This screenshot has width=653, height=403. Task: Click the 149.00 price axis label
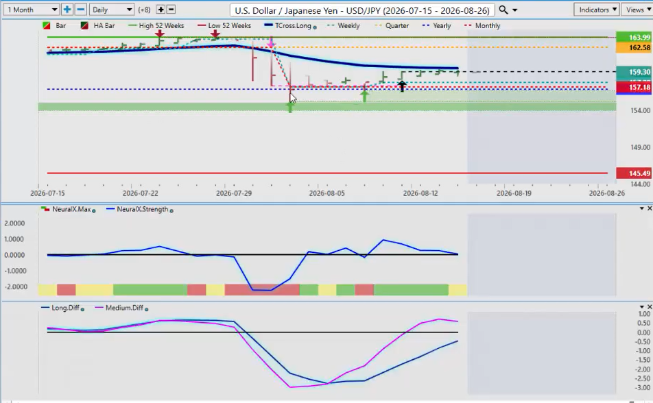640,147
